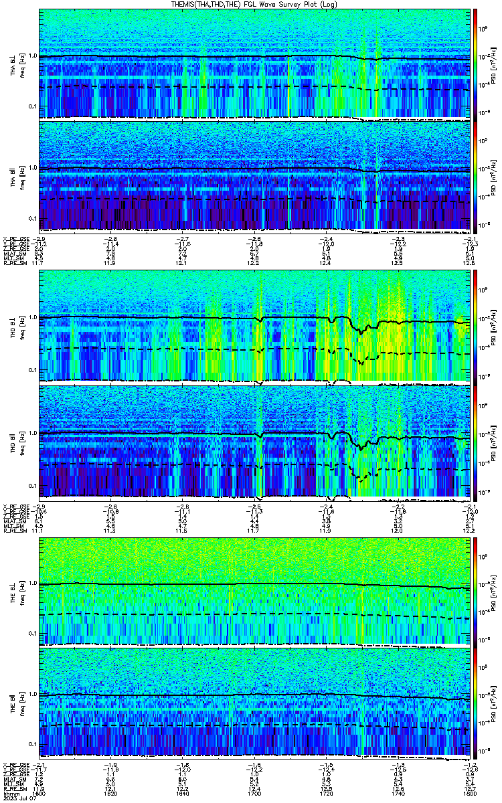The width and height of the screenshot is (502, 803).
Task: Click the 1720 time tick label
Action: click(327, 793)
